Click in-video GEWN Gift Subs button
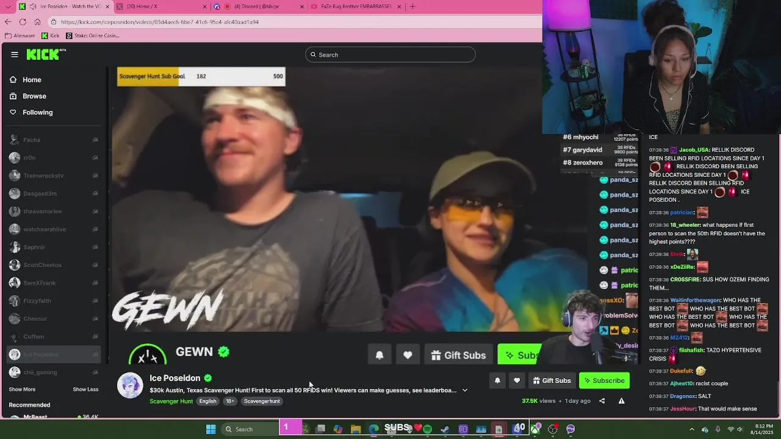781x439 pixels. tap(458, 355)
